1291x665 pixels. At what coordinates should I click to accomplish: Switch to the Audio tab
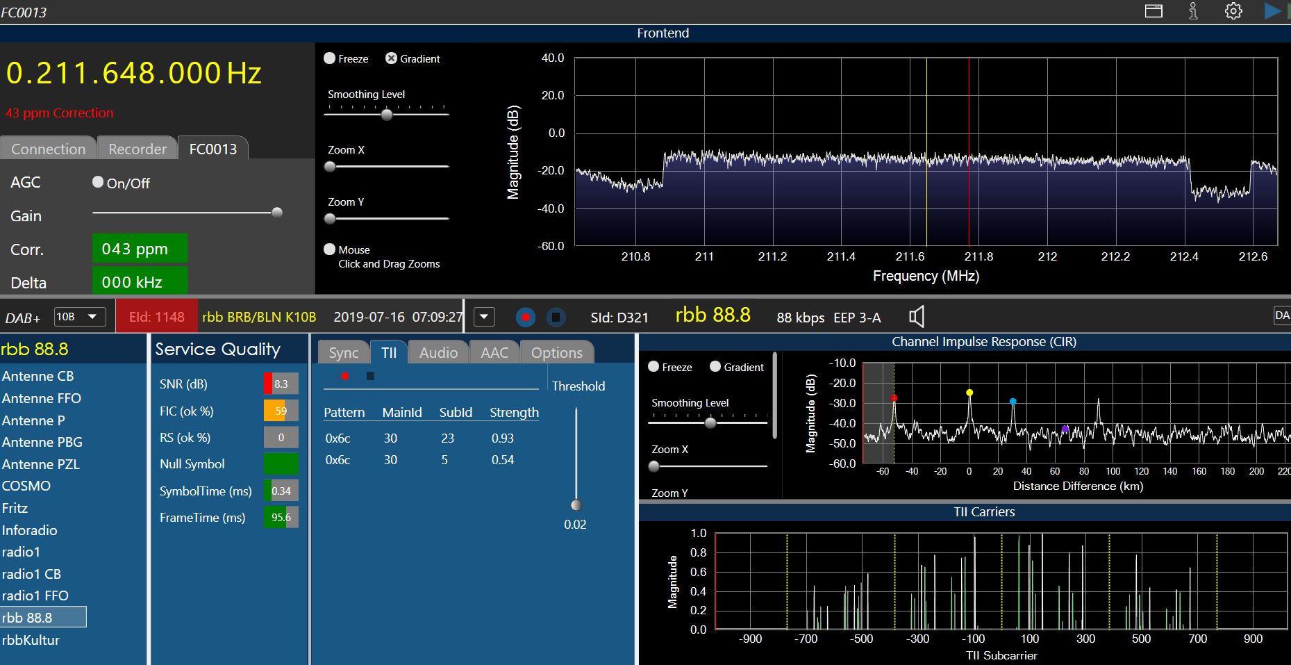[x=438, y=352]
